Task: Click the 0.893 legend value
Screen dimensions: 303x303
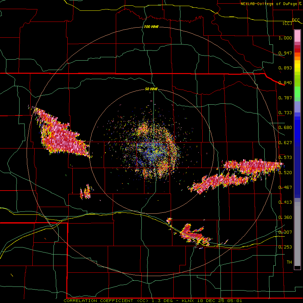Action: tap(285, 68)
